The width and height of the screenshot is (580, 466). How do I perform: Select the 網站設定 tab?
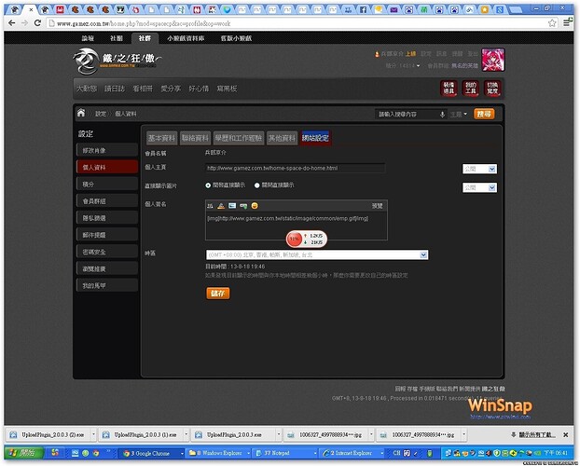(315, 138)
